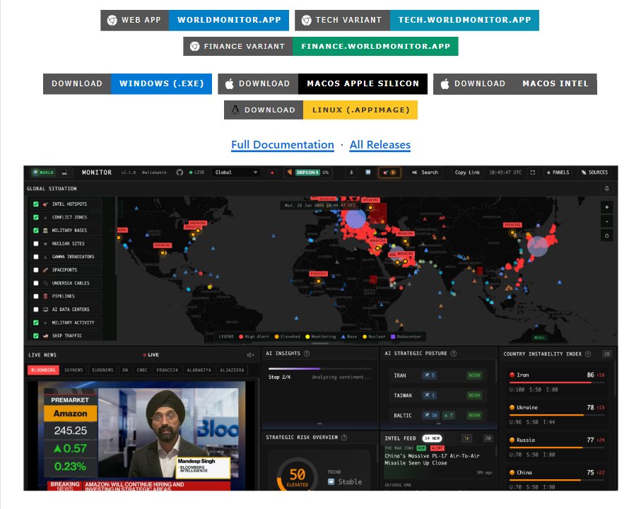Open the Sources menu in header
641x509 pixels.
pos(594,172)
